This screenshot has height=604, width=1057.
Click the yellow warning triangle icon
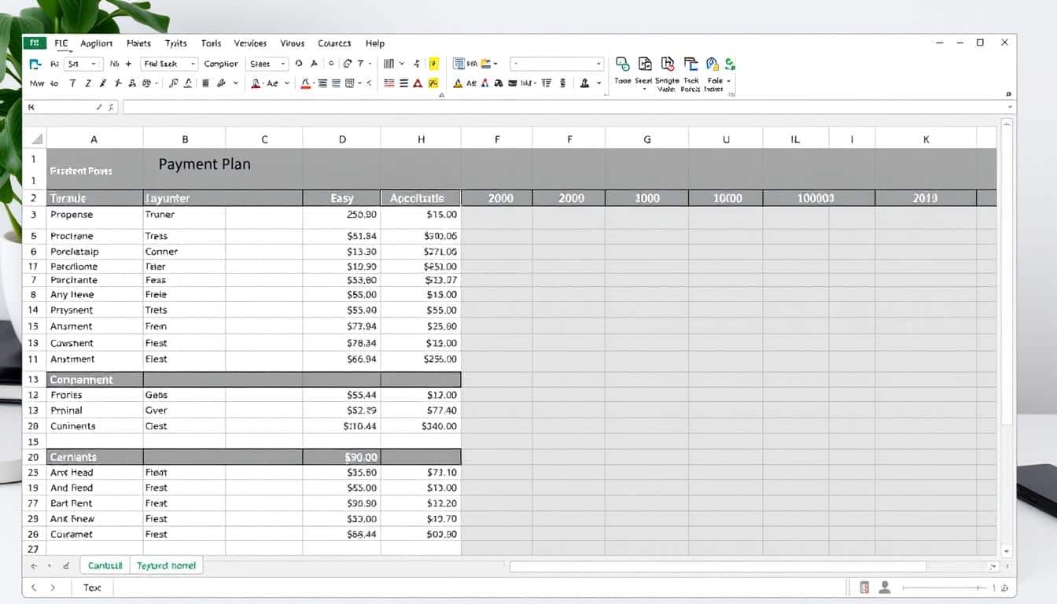tap(459, 83)
